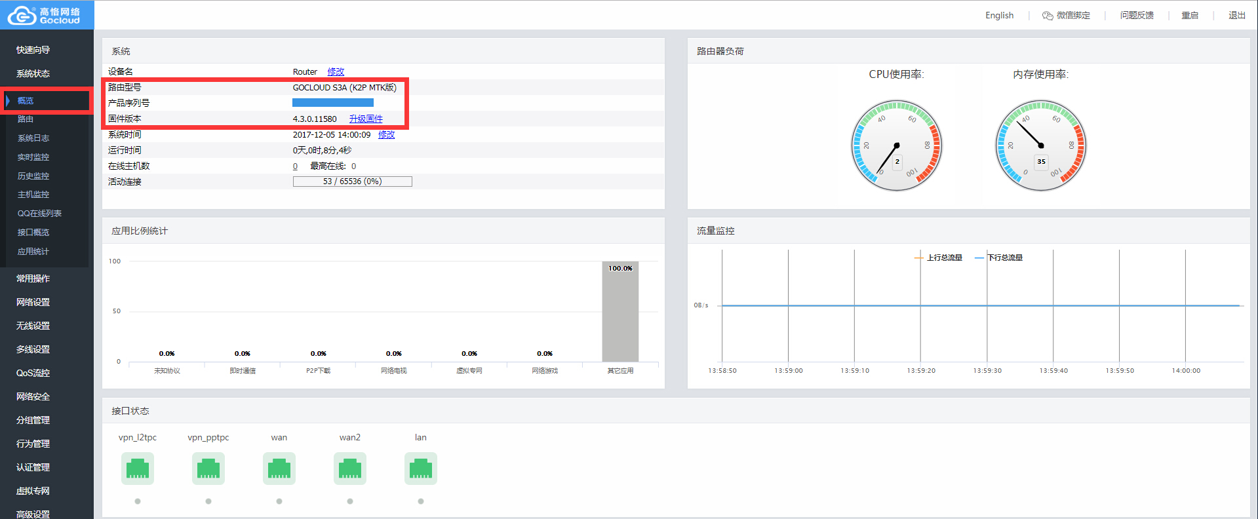
Task: Expand 网络设置 menu section
Action: (x=33, y=302)
